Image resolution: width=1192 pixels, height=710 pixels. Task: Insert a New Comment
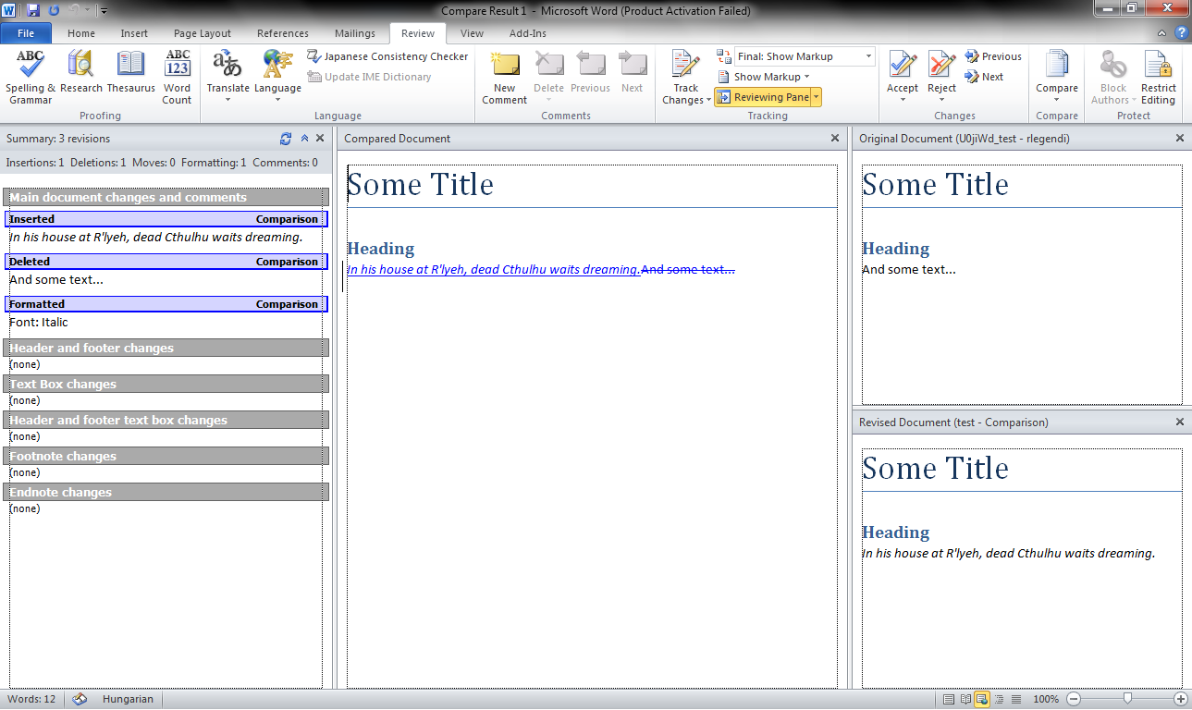click(x=504, y=74)
